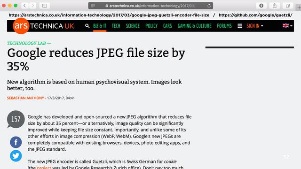Open author Sebastian Anthony's profile link
301x169 pixels.
click(x=25, y=98)
